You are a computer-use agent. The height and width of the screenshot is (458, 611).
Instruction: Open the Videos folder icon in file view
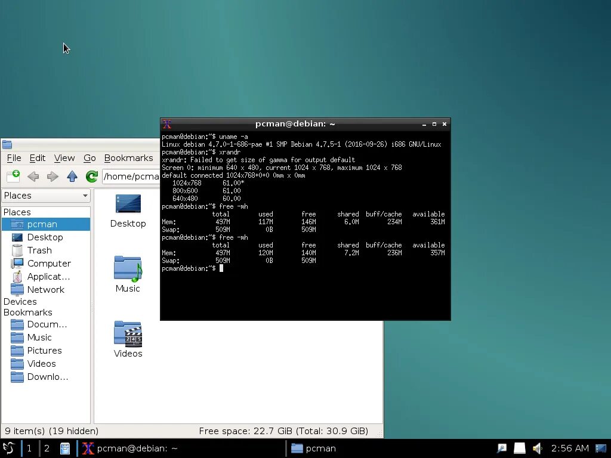(x=128, y=339)
